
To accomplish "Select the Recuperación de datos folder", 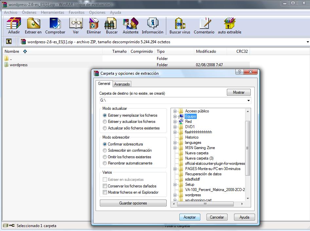I will click(x=203, y=174).
